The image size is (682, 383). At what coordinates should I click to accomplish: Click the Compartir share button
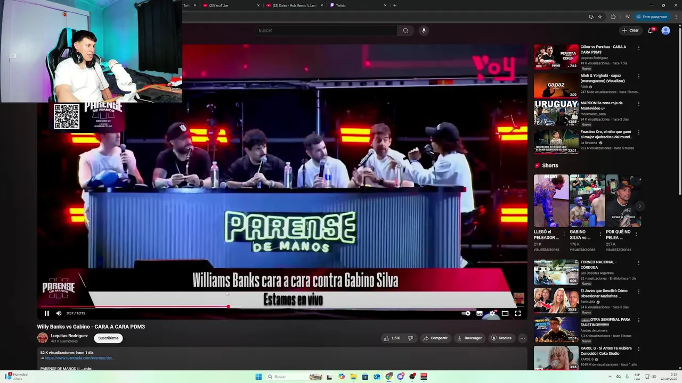[435, 338]
